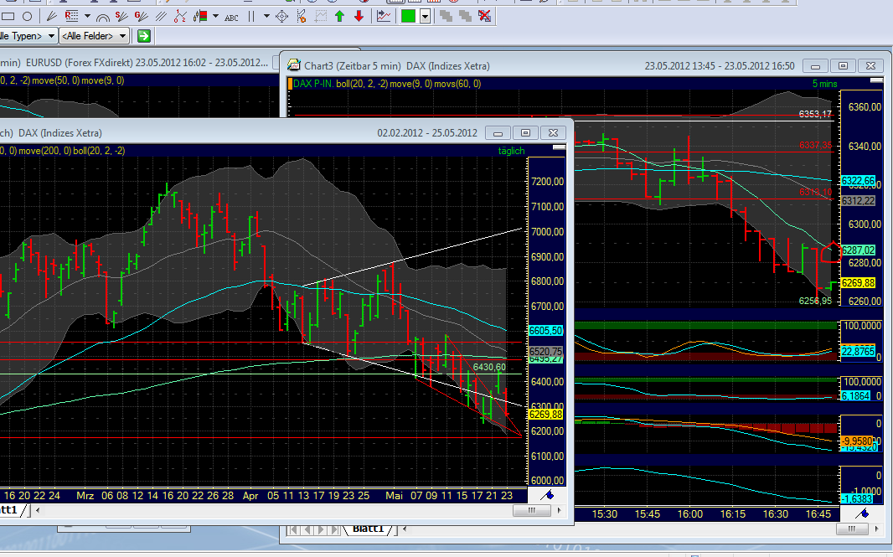Open the line color dropdown arrow
The width and height of the screenshot is (893, 557).
(425, 15)
